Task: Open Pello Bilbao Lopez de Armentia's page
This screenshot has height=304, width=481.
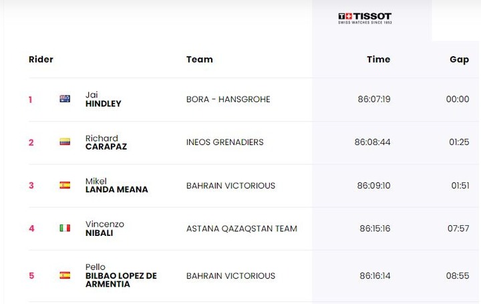Action: [121, 275]
